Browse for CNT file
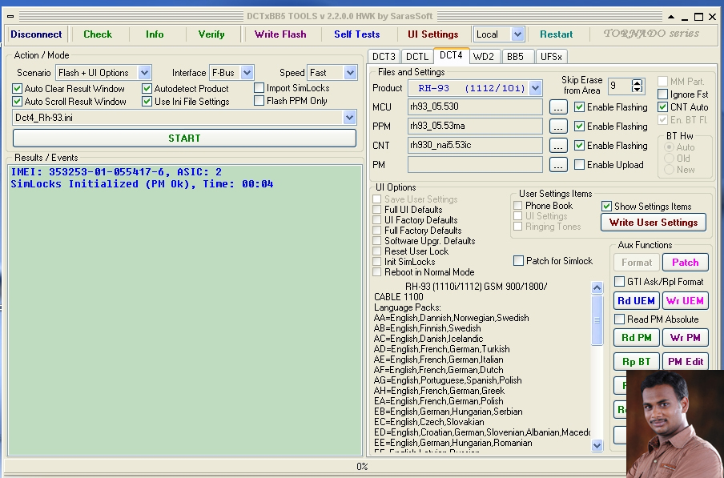 (x=558, y=146)
